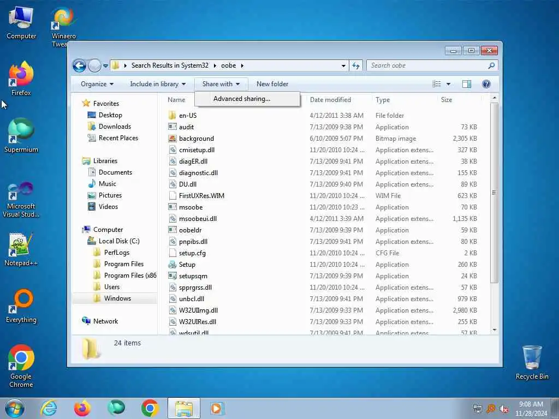Click the muted volume icon in system tray
This screenshot has width=559, height=419.
504,409
